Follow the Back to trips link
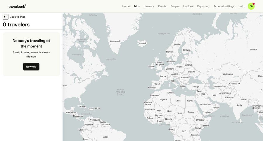 pos(18,17)
